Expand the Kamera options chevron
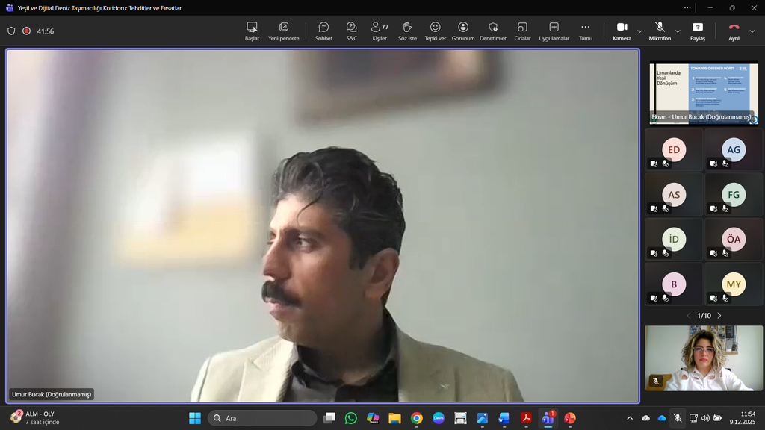 [639, 31]
